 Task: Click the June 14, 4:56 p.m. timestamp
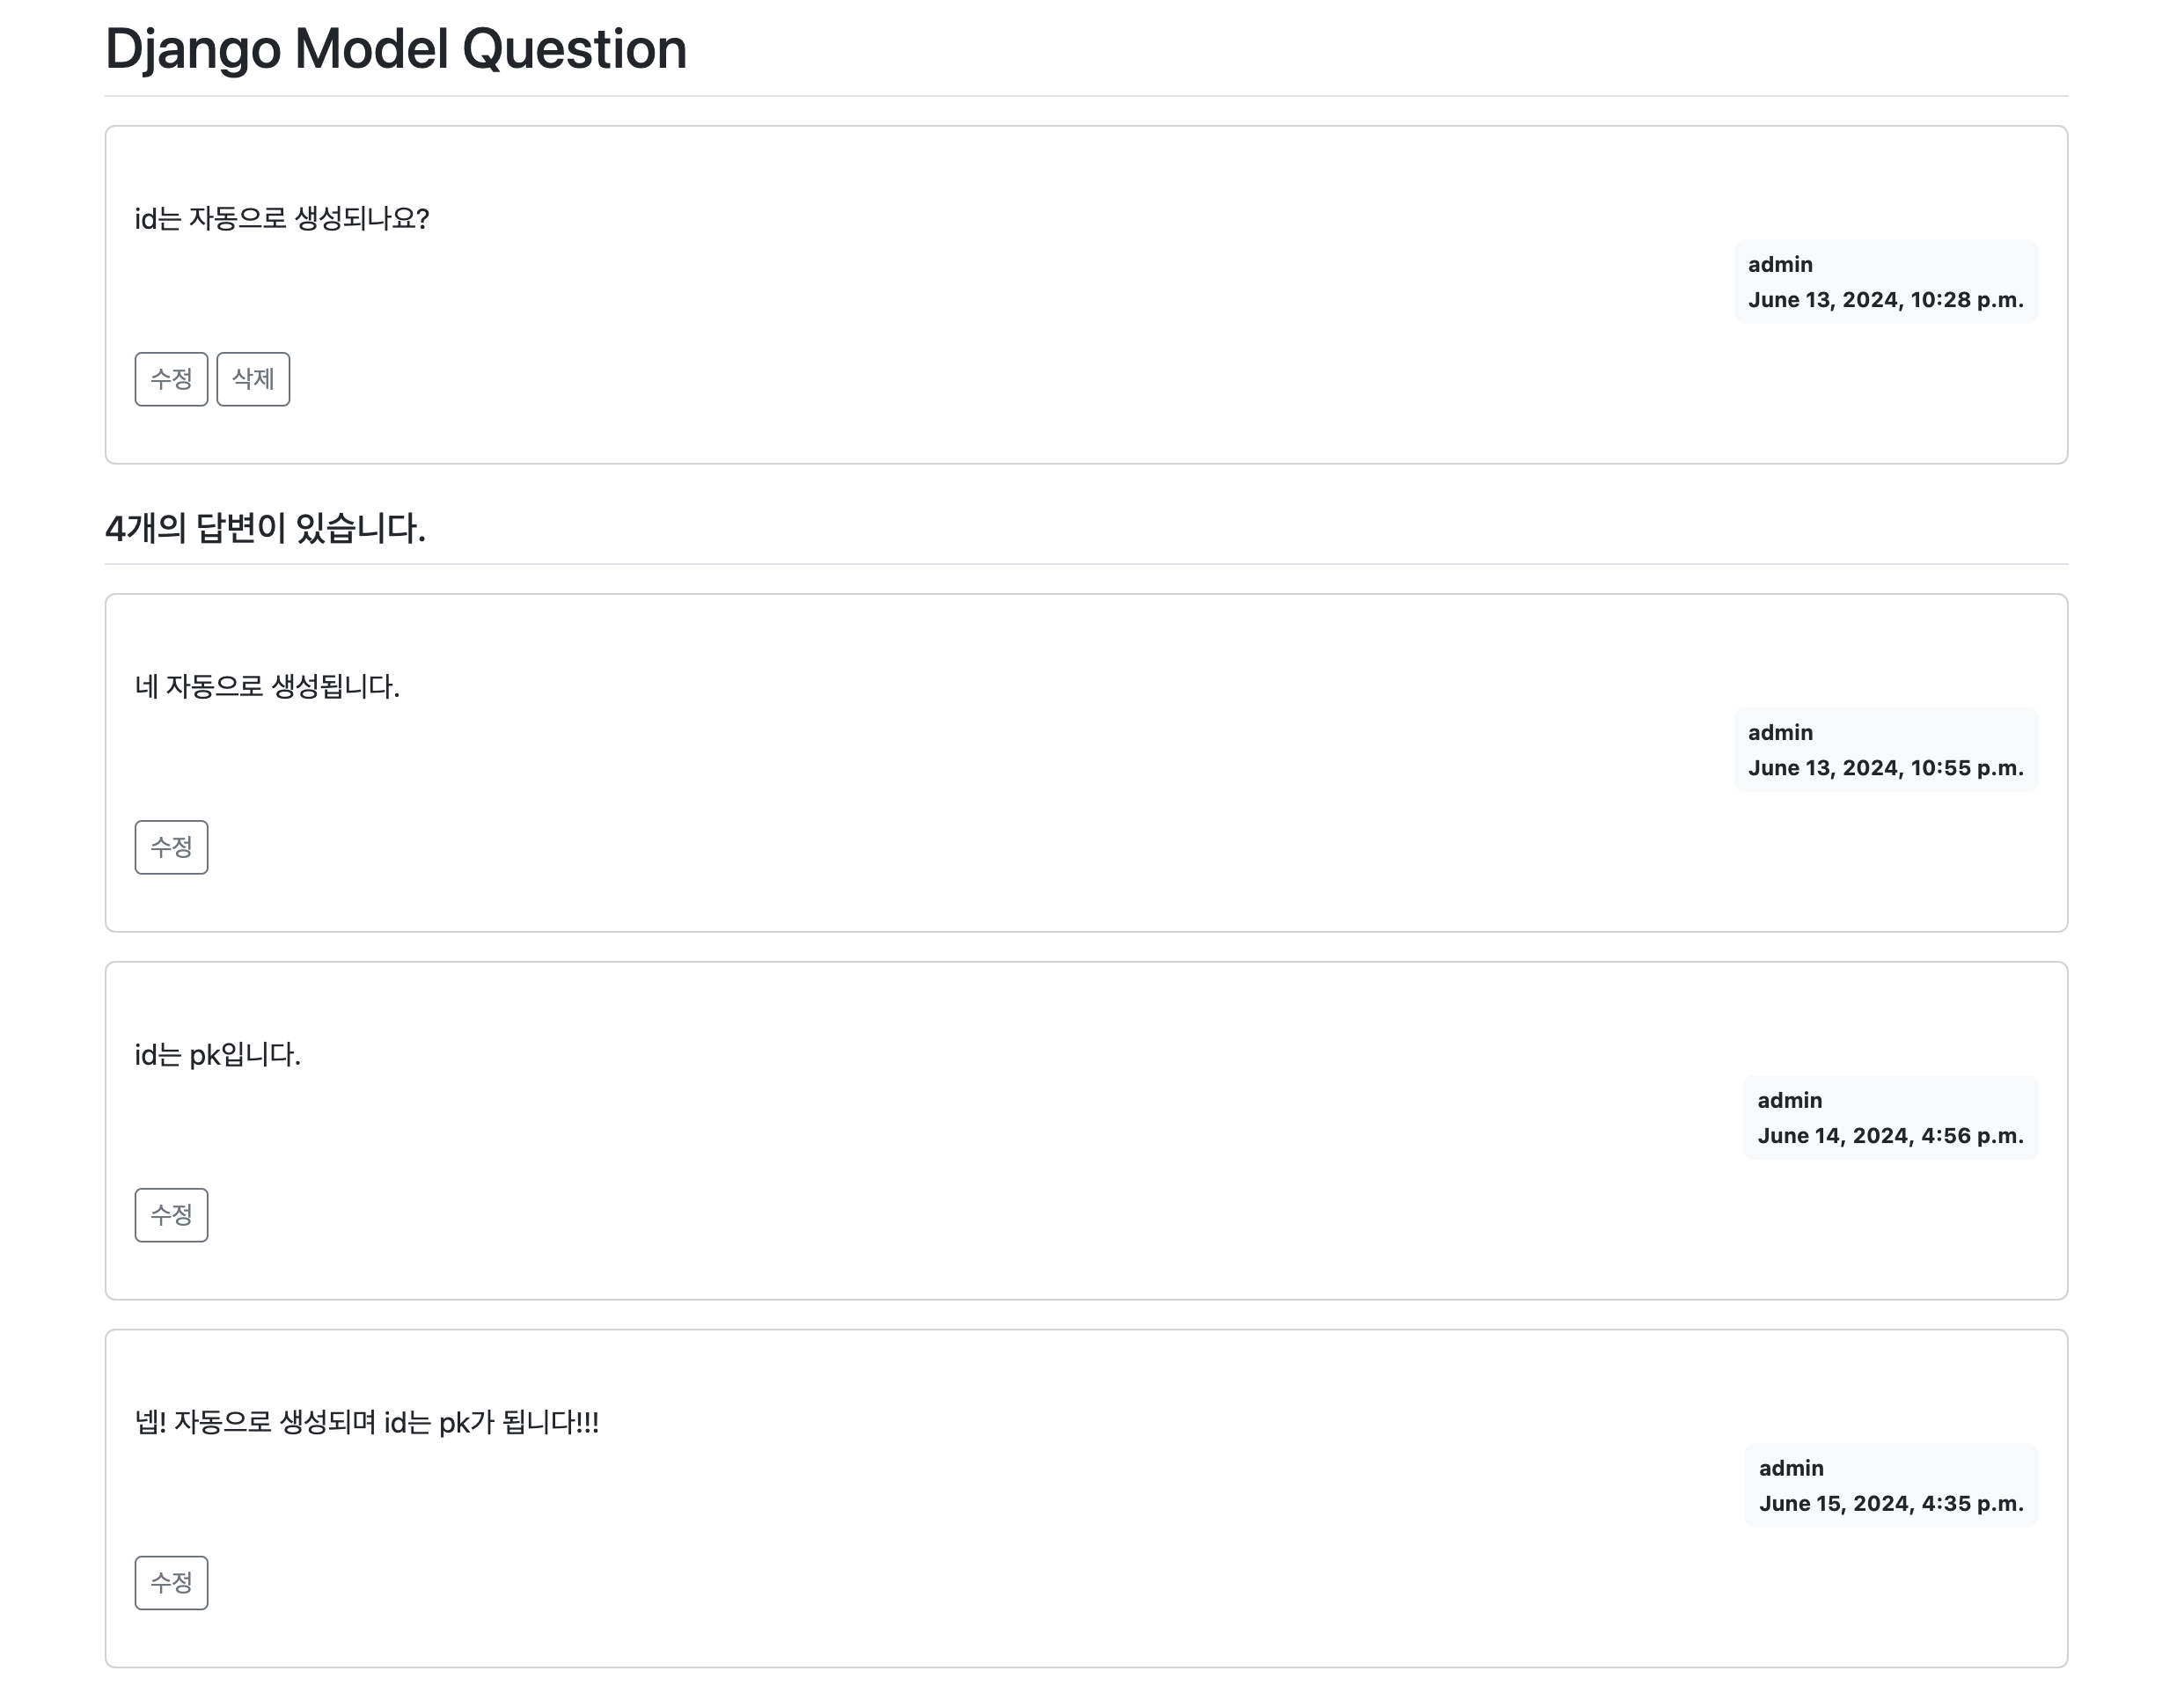click(1890, 1135)
